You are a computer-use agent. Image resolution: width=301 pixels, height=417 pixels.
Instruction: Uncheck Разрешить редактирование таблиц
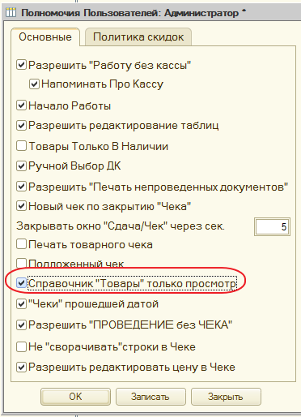point(21,126)
